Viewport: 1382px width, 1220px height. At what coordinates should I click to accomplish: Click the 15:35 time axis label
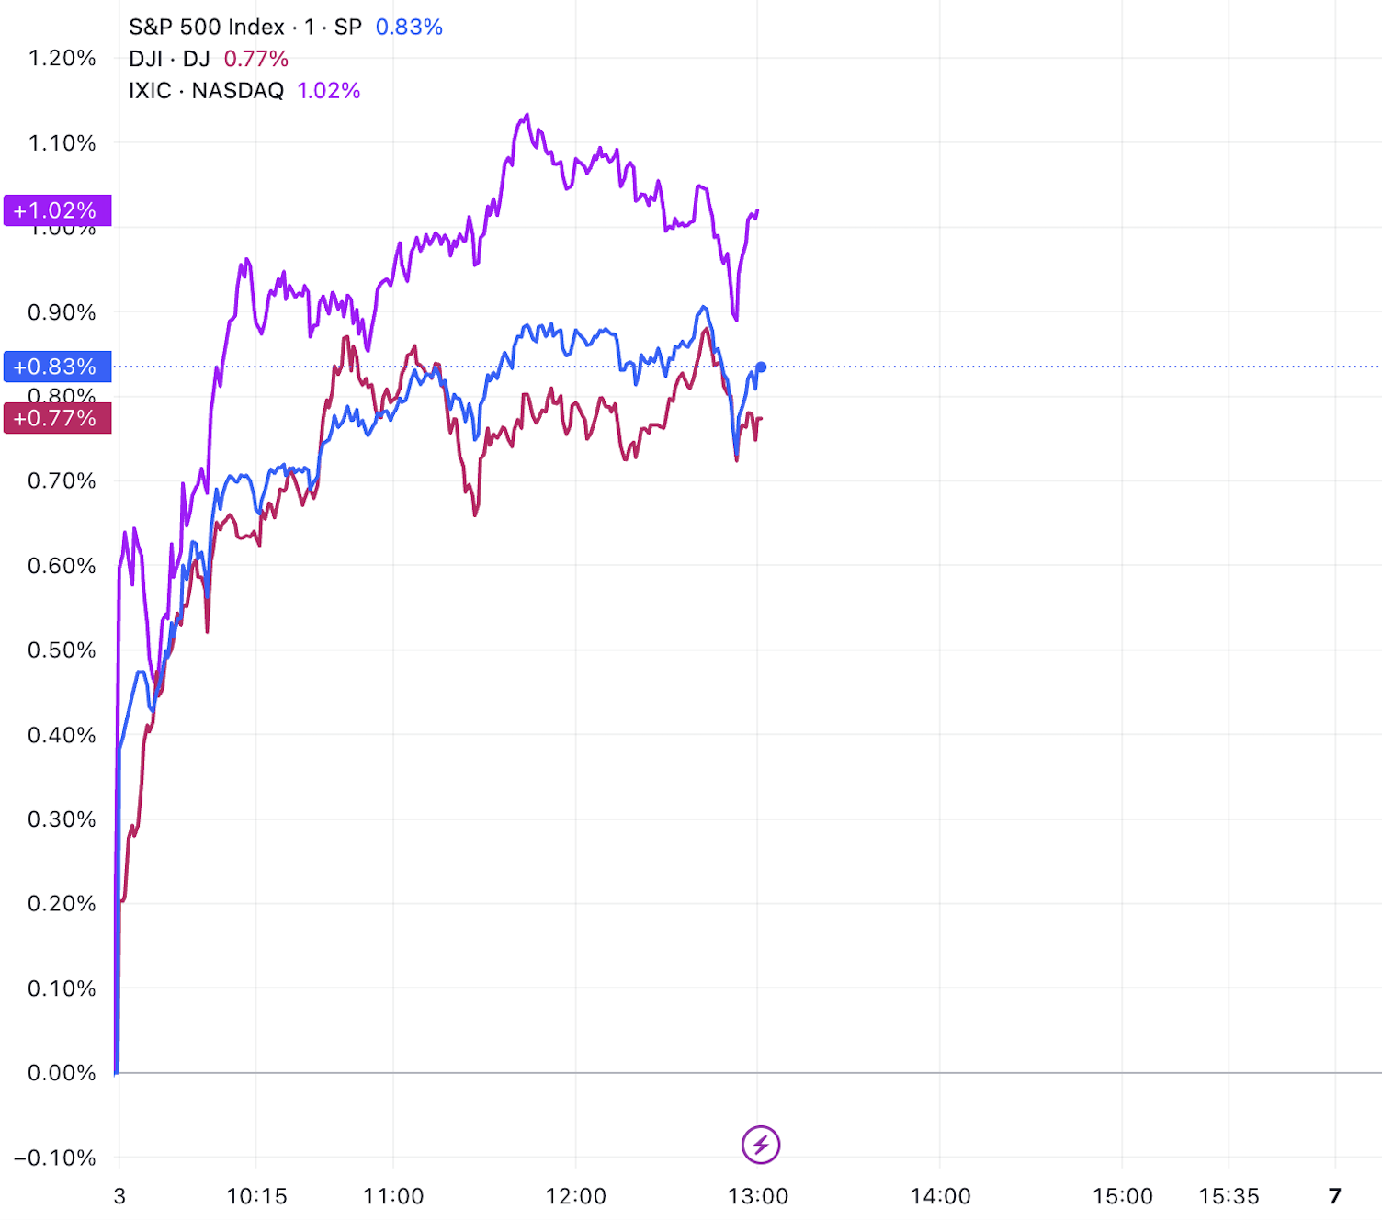1229,1196
